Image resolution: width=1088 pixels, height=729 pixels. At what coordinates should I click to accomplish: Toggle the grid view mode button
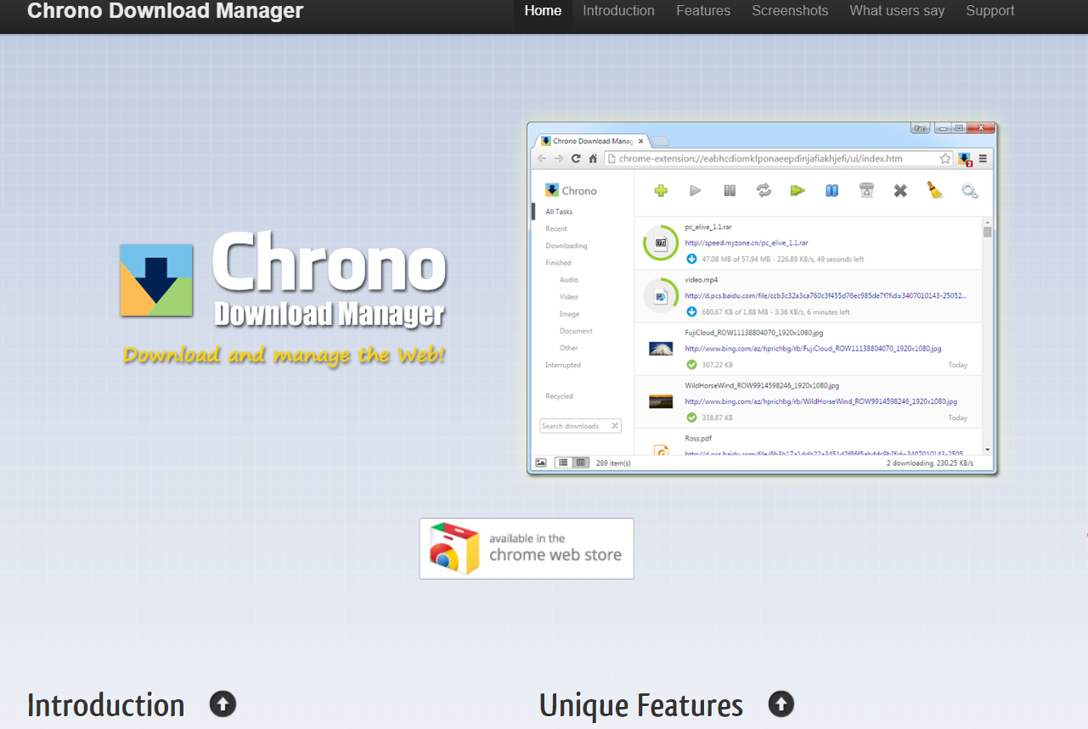point(581,463)
